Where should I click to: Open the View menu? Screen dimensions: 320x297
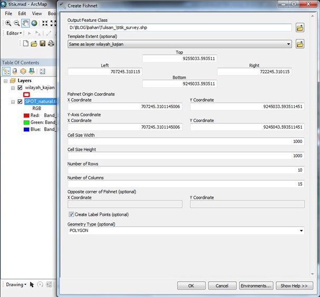point(37,14)
